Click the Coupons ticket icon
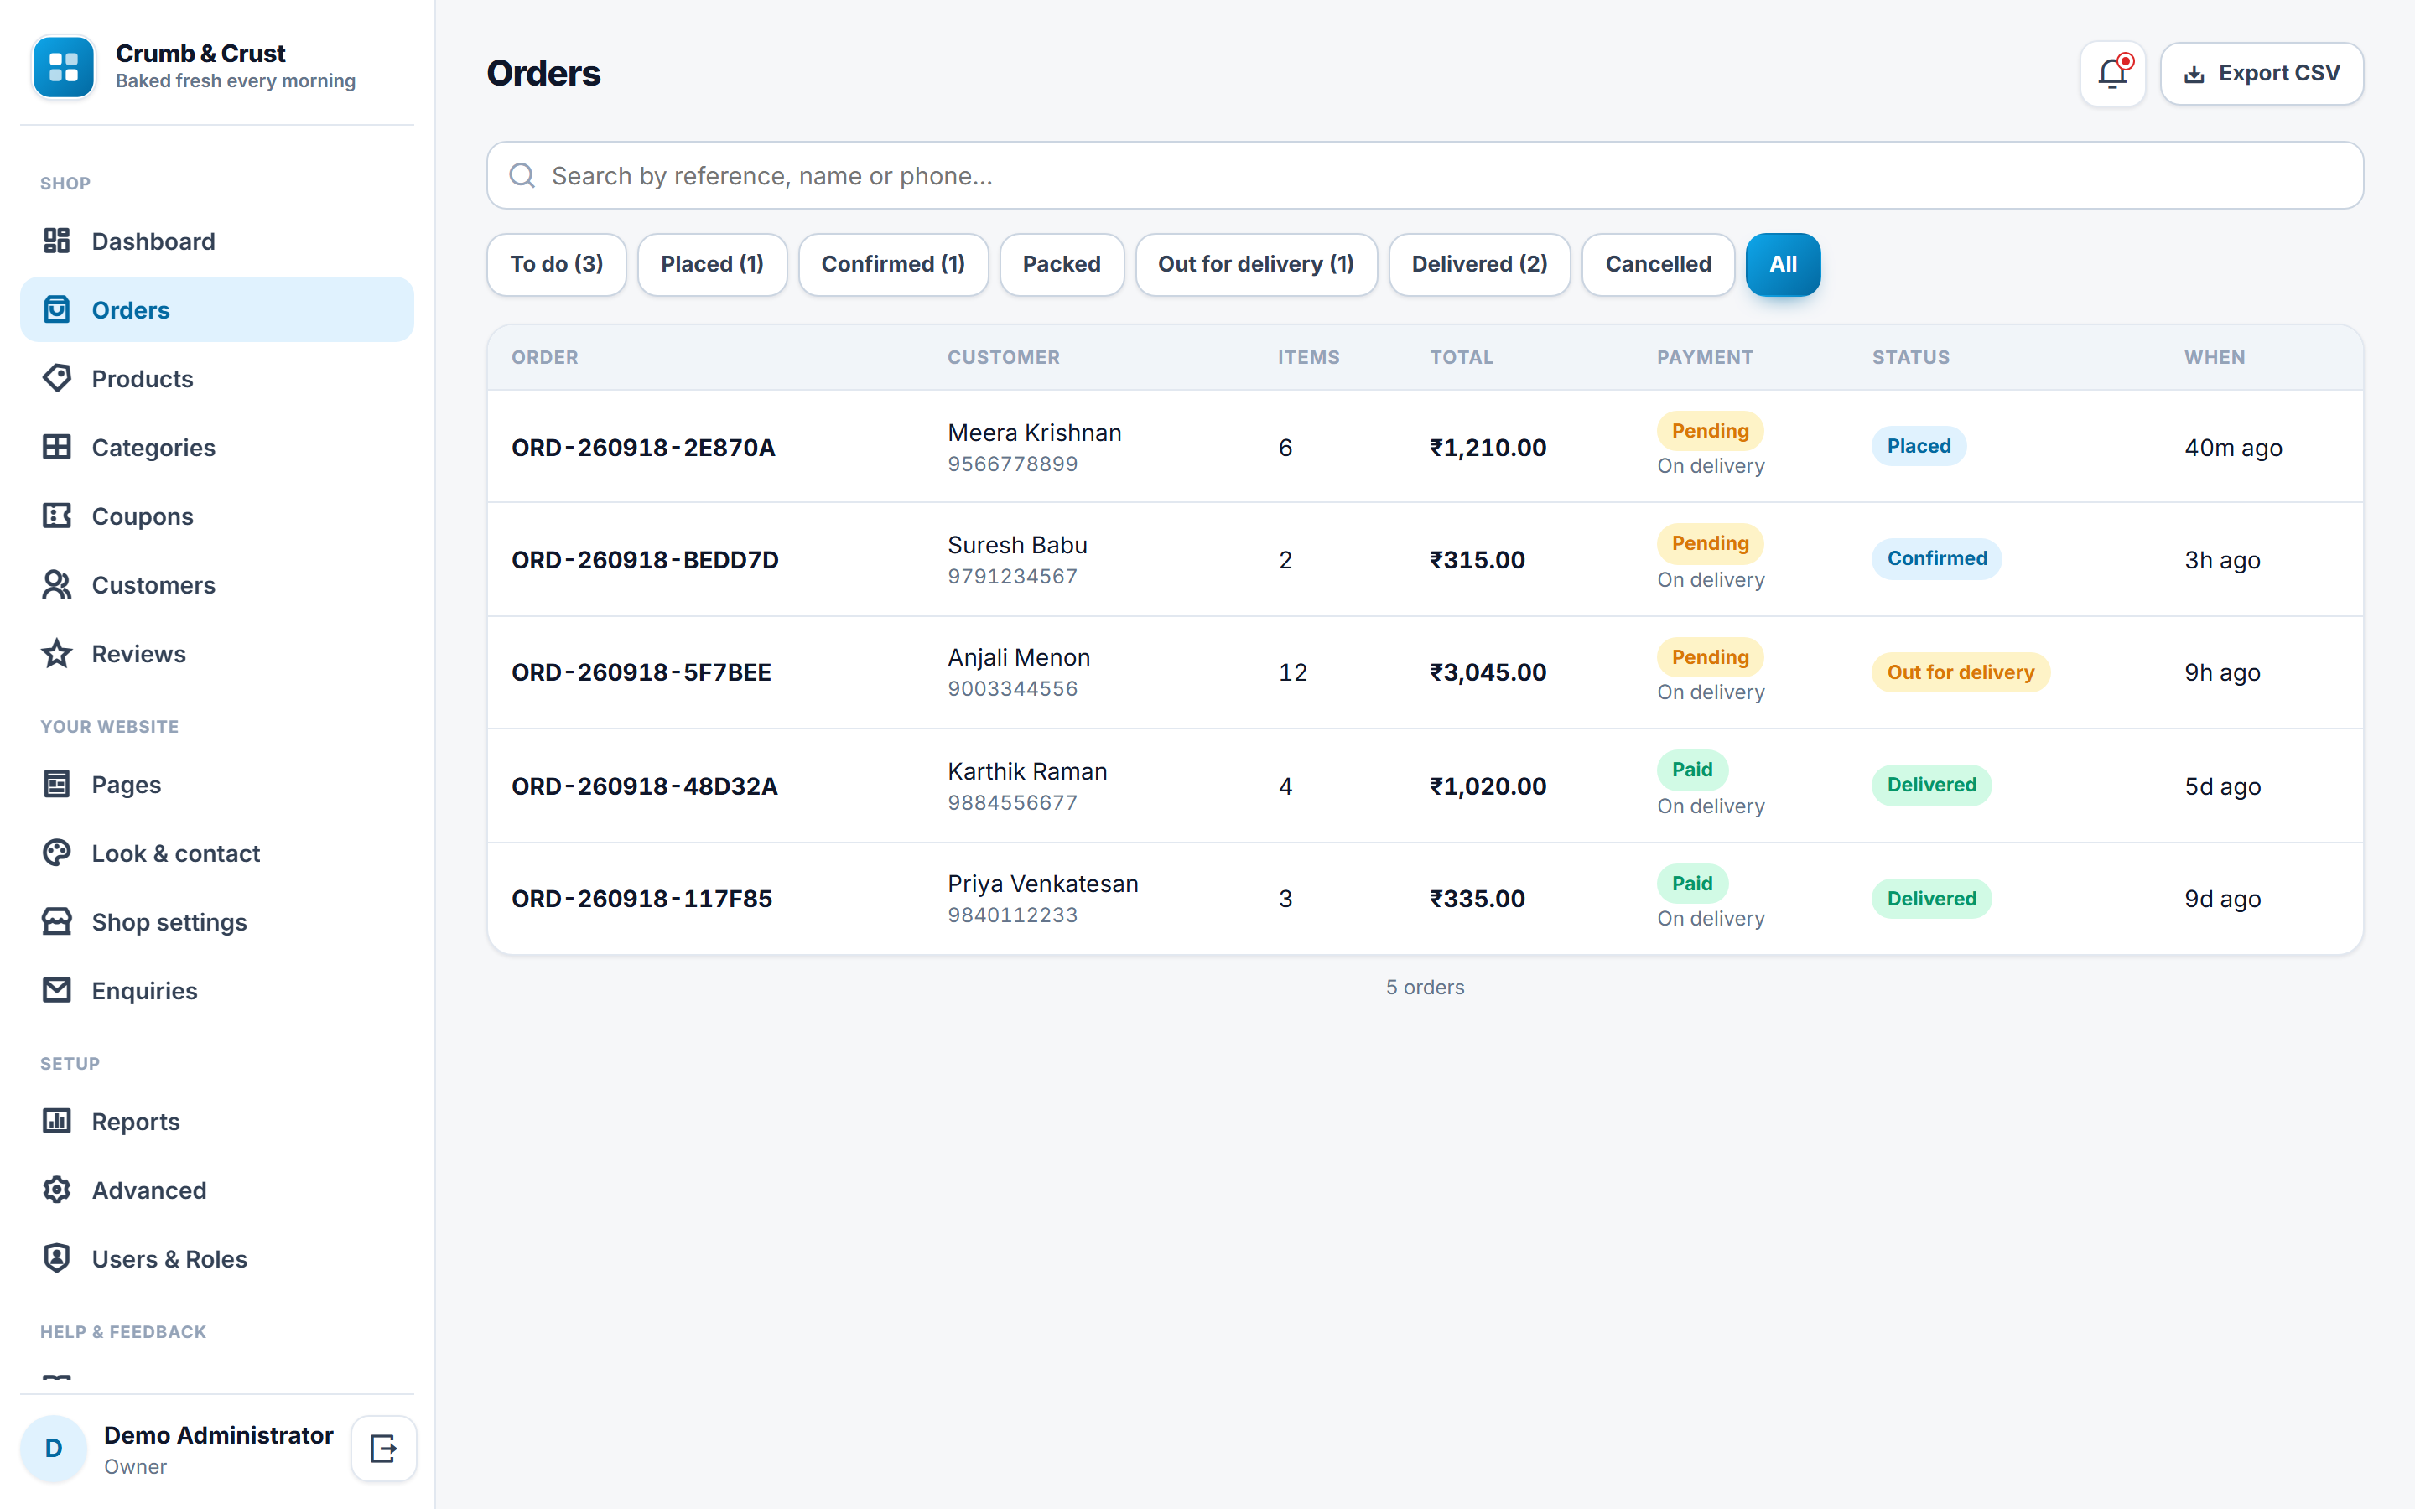Viewport: 2415px width, 1509px height. (x=57, y=516)
